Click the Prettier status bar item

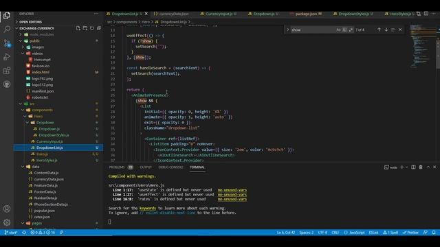(x=410, y=233)
